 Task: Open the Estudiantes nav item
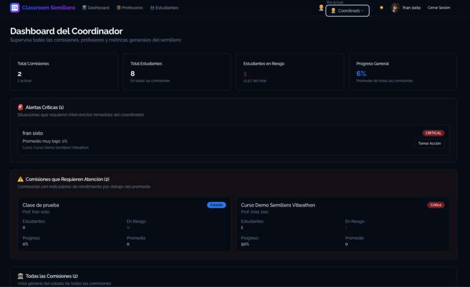[x=164, y=8]
